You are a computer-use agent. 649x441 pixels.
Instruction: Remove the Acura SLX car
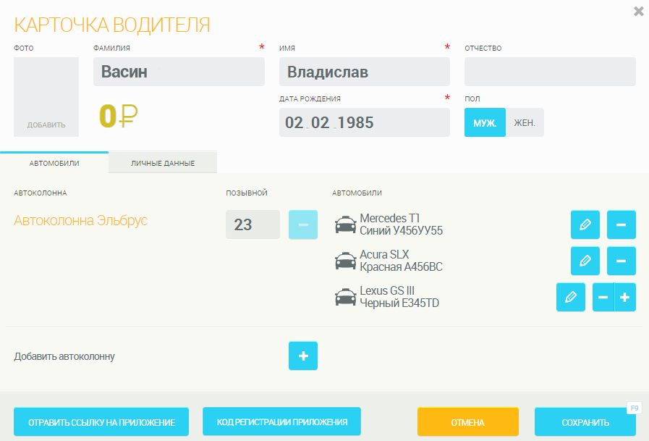coord(621,261)
